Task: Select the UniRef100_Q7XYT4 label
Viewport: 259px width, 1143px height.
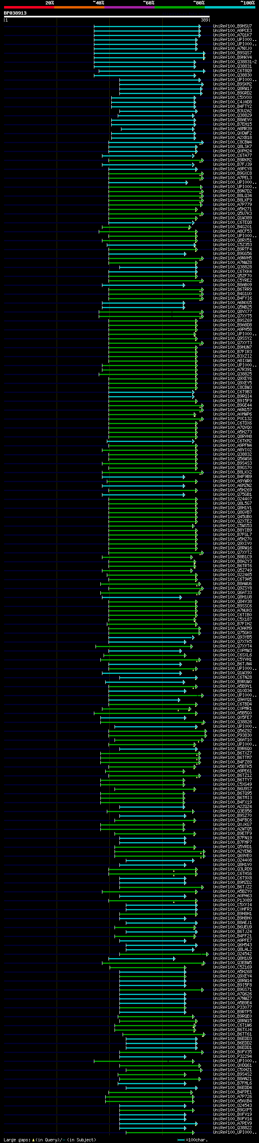Action: click(x=232, y=646)
